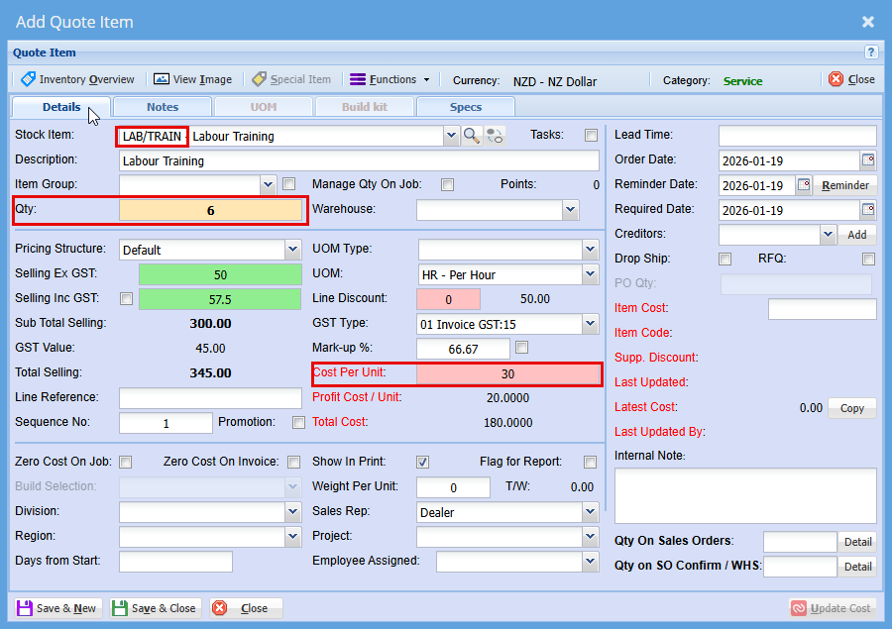Switch to the Notes tab
Viewport: 892px width, 629px height.
(163, 107)
